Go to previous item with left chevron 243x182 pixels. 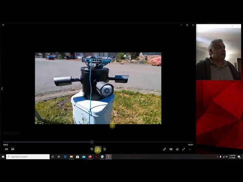[x=2, y=88]
